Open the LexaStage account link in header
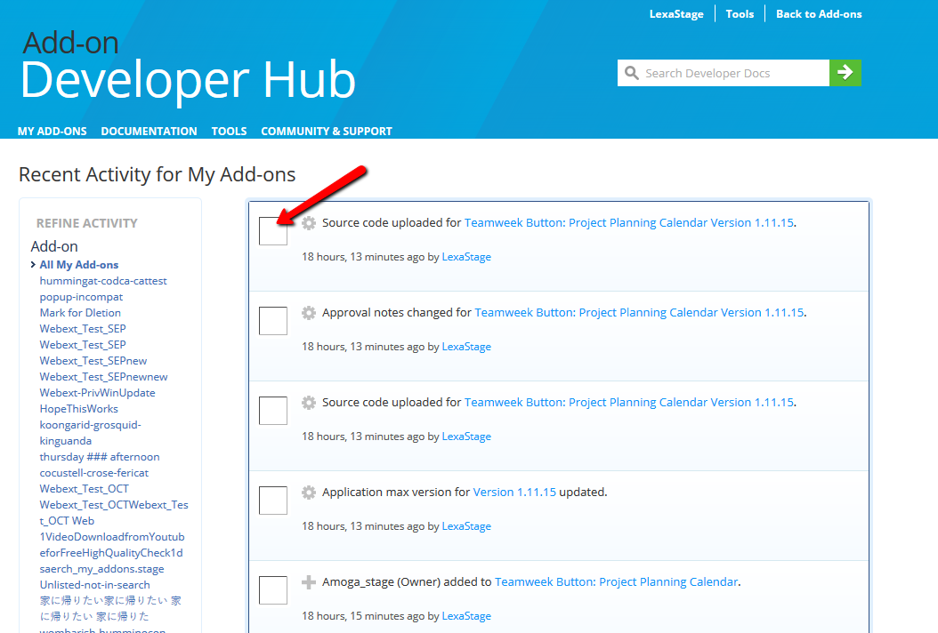This screenshot has height=633, width=938. click(x=676, y=13)
